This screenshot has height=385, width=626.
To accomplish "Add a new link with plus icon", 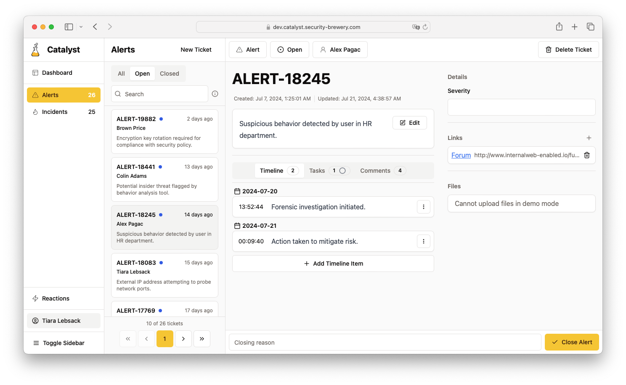I will pyautogui.click(x=589, y=138).
